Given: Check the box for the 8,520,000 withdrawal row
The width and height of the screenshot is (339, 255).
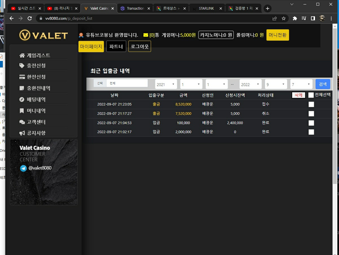Looking at the screenshot, I should point(311,104).
